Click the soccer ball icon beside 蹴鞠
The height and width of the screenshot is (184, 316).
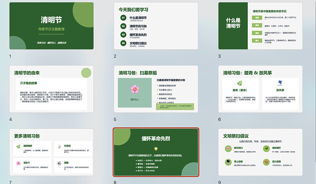[59, 163]
